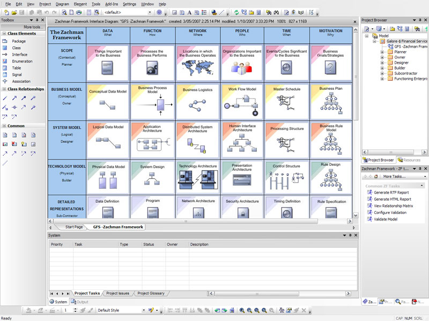Image resolution: width=429 pixels, height=321 pixels.
Task: Choose the Enumeration element tool
Action: (x=22, y=62)
